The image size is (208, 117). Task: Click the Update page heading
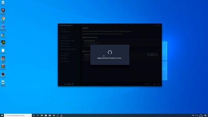[x=85, y=28]
